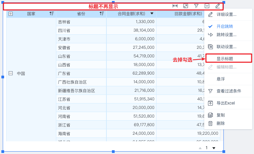Sort the 国家 column ascending
Image resolution: width=254 pixels, height=154 pixels.
(x=51, y=13)
